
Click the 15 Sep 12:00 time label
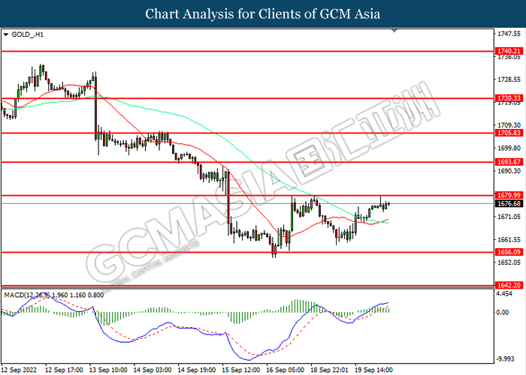coord(241,370)
